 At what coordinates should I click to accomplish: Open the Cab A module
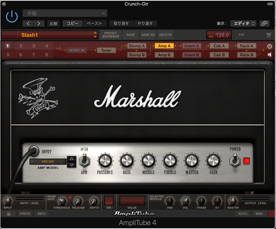coord(219,46)
